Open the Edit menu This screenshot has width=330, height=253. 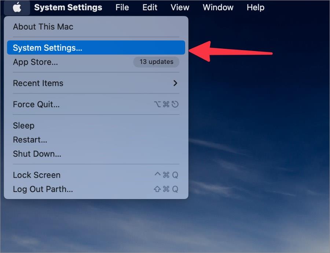(150, 8)
